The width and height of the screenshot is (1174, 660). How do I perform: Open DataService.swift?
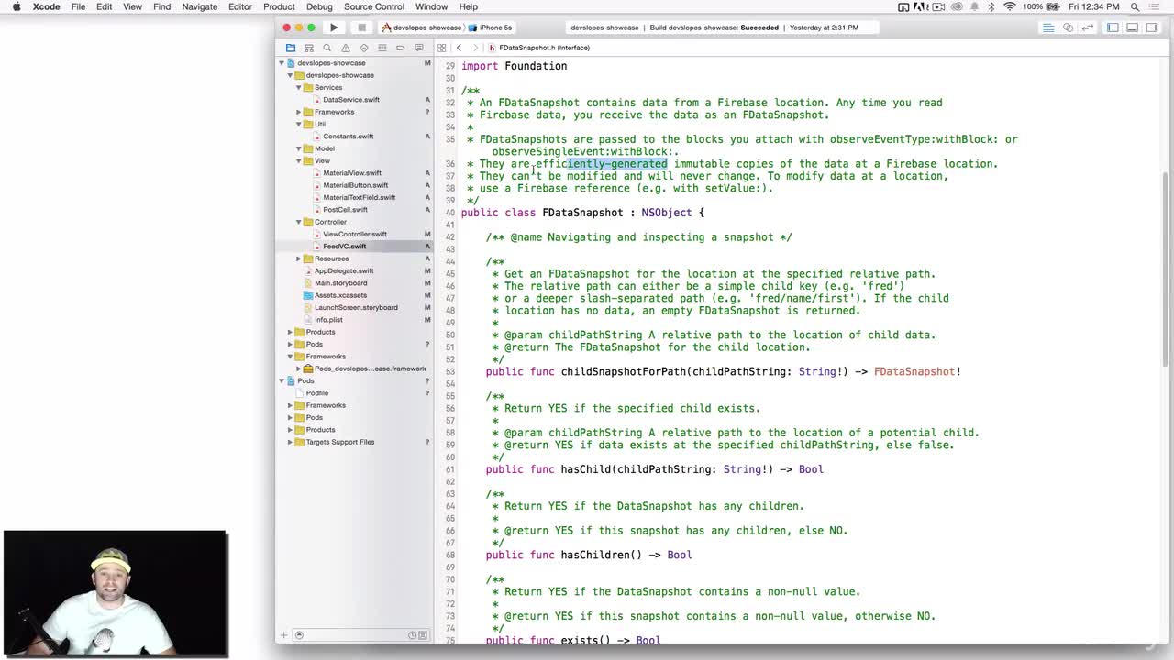pos(351,100)
